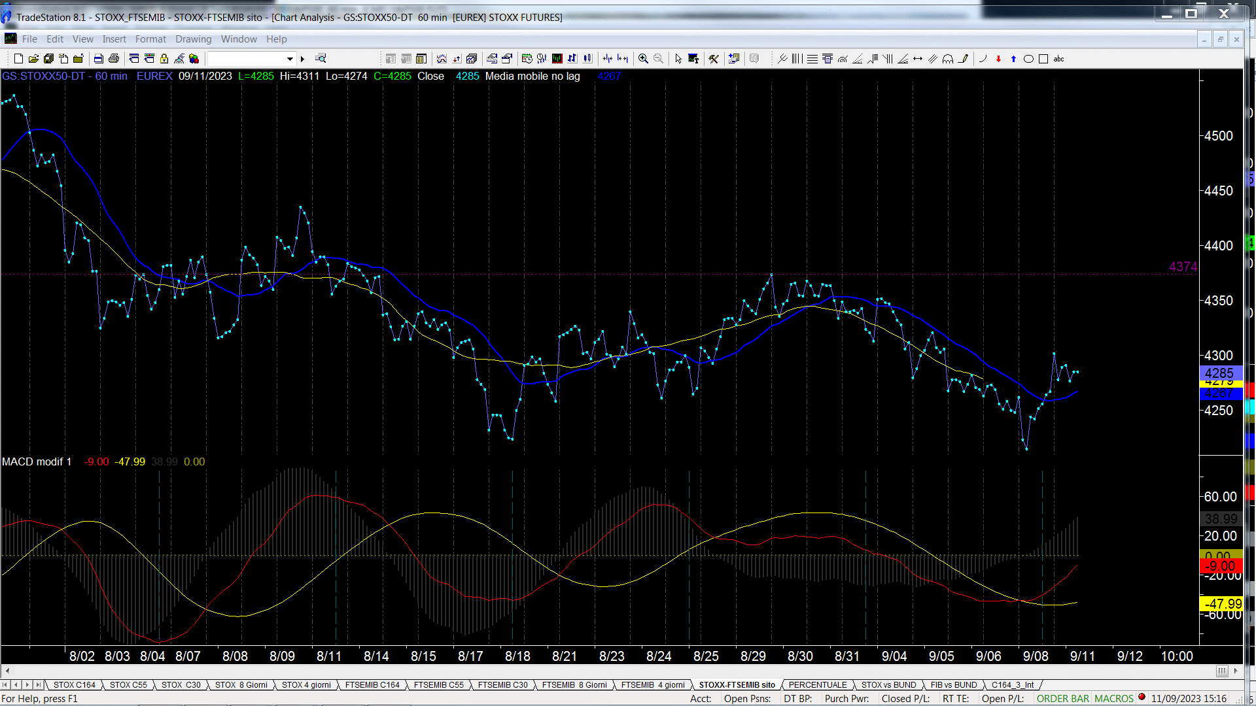The width and height of the screenshot is (1256, 706).
Task: Click the compress bar spacing icon
Action: point(608,59)
